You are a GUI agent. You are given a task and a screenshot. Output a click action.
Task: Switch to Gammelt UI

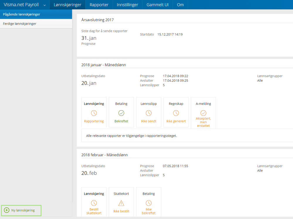click(157, 5)
